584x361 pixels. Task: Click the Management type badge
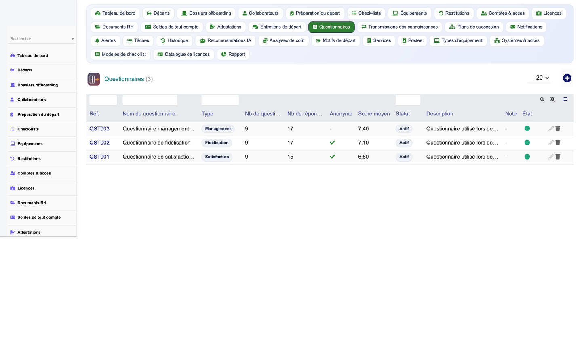click(218, 129)
